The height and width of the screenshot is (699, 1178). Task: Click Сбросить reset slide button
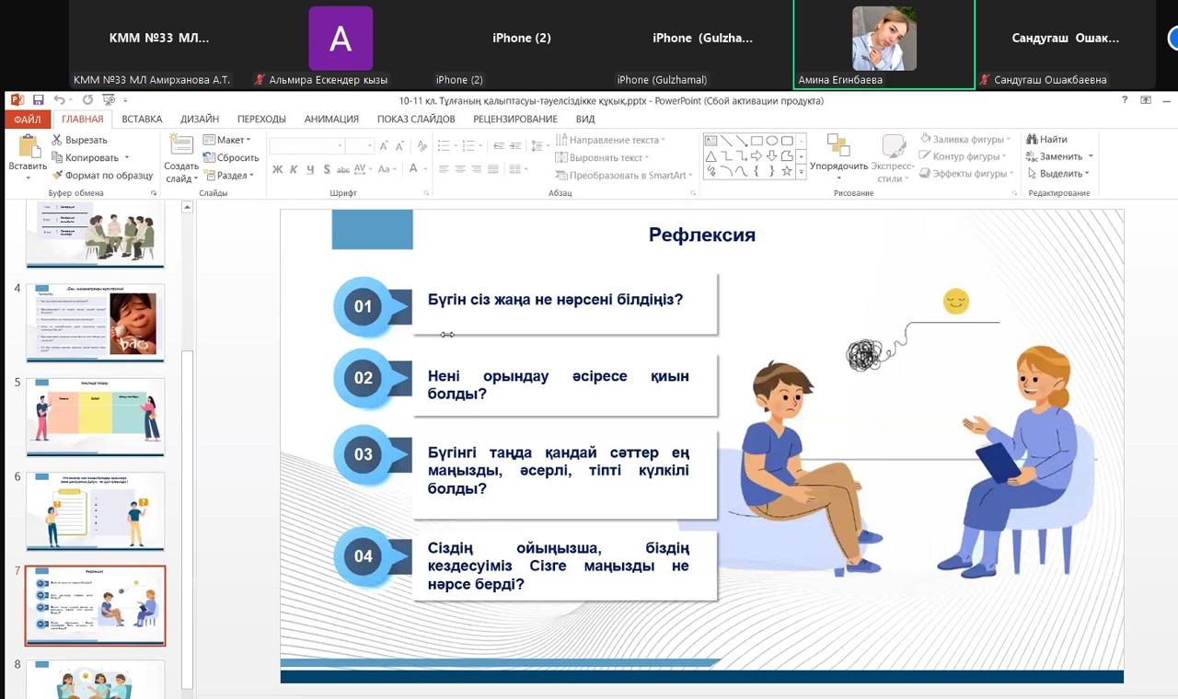[231, 157]
